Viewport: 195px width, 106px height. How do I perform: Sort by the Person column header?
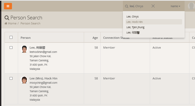click(26, 38)
